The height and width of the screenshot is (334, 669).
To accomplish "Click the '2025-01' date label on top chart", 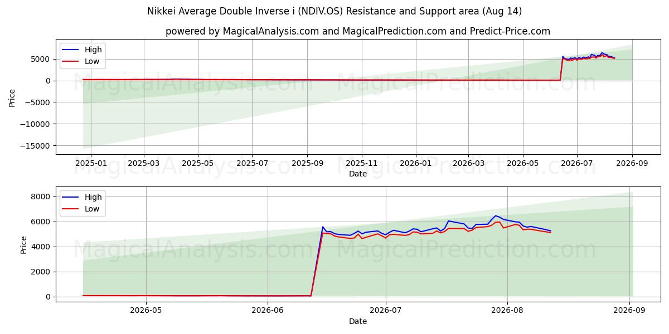I will click(90, 163).
